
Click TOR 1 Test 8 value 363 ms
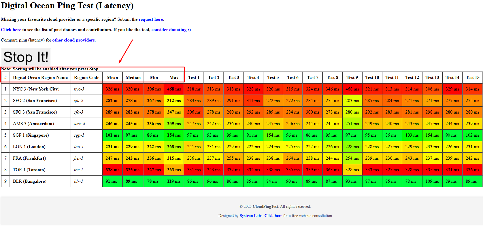333,170
